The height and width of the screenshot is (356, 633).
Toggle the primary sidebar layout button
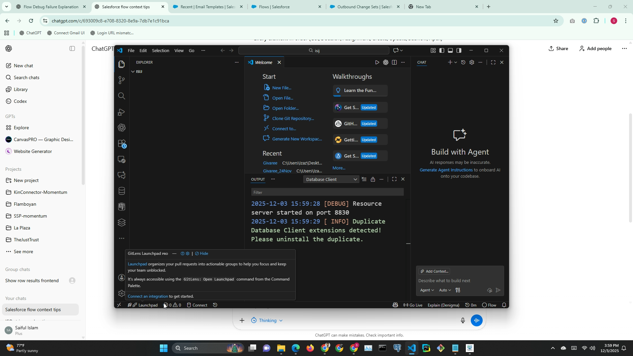(442, 50)
